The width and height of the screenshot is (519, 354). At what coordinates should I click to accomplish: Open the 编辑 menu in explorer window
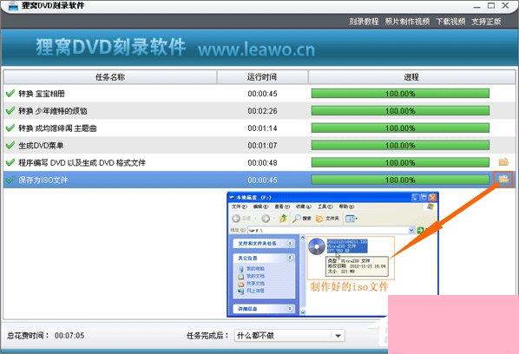260,206
